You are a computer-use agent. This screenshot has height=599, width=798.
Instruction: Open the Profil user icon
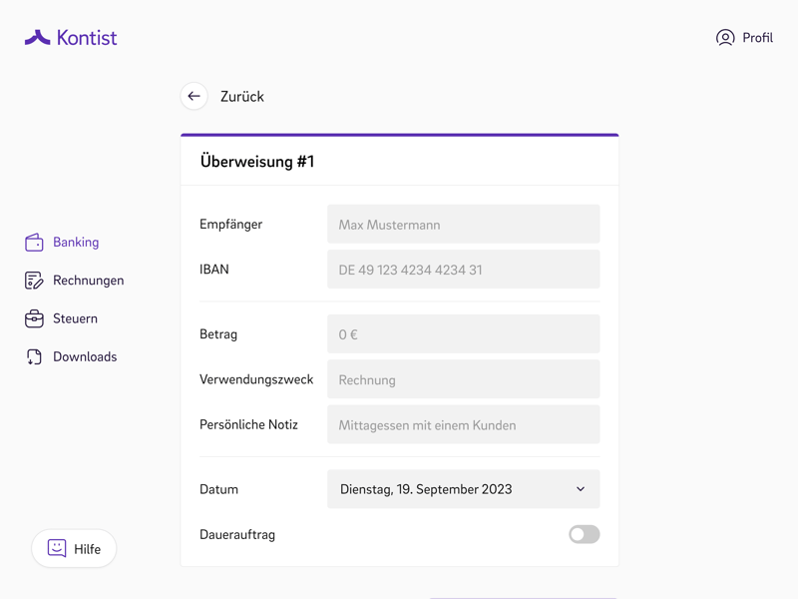point(725,38)
